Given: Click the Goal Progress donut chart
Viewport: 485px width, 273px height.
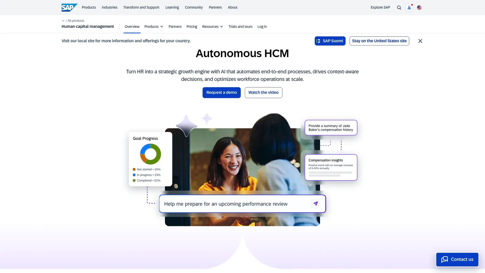Looking at the screenshot, I should (x=151, y=154).
